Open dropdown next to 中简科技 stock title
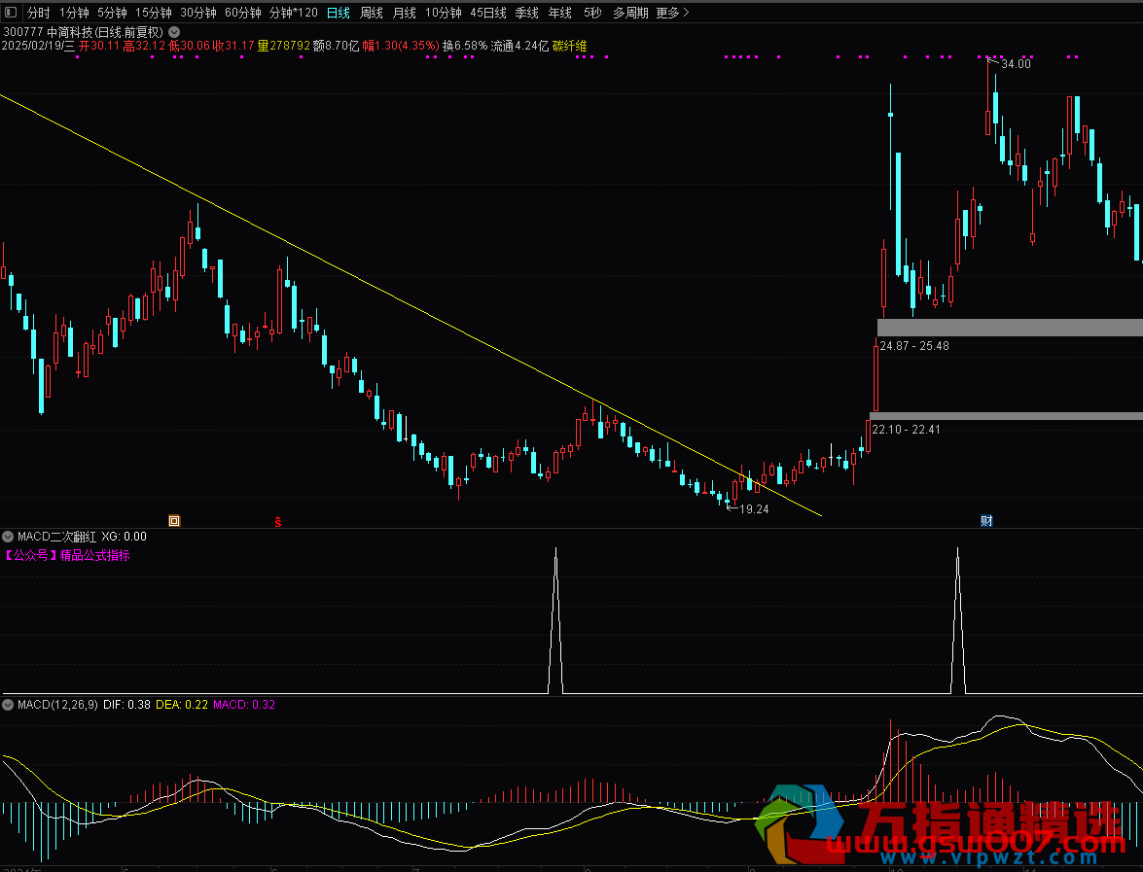The width and height of the screenshot is (1143, 872). pos(174,32)
